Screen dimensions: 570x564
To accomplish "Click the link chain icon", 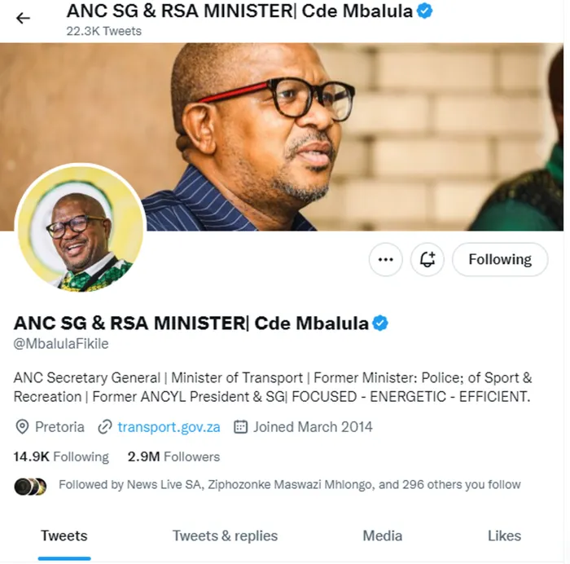I will tap(104, 427).
